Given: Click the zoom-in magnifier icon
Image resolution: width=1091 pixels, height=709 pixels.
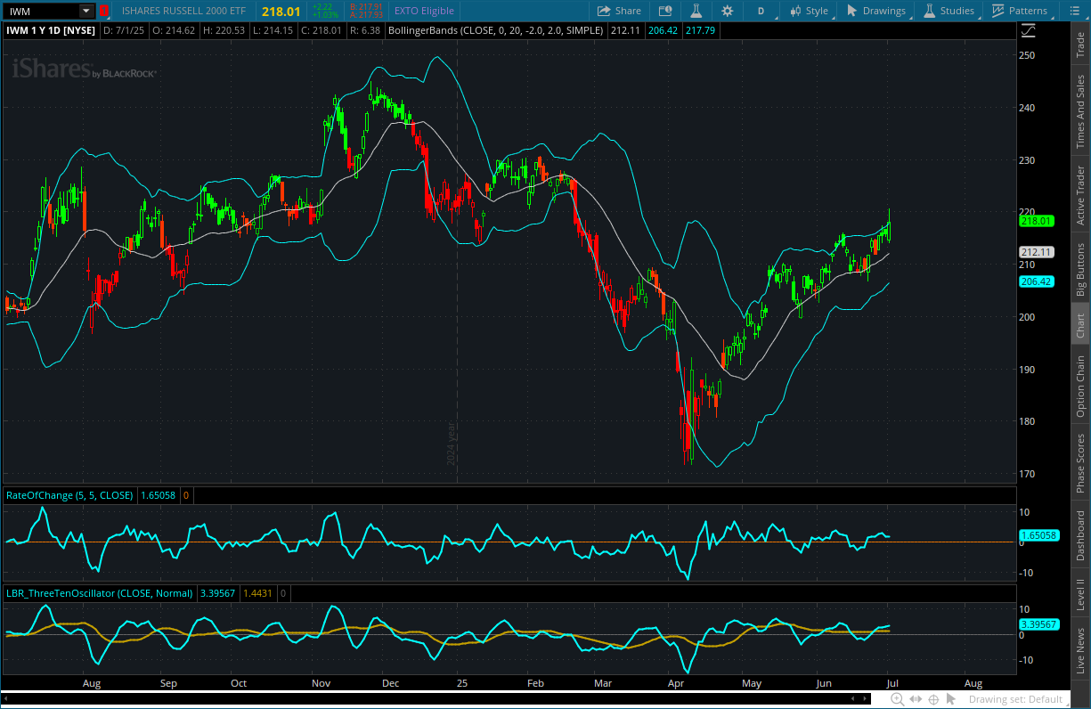Looking at the screenshot, I should click(x=897, y=699).
